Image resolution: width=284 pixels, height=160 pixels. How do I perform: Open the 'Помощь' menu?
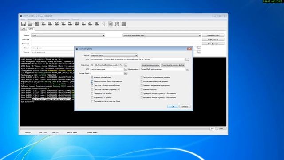[75, 19]
